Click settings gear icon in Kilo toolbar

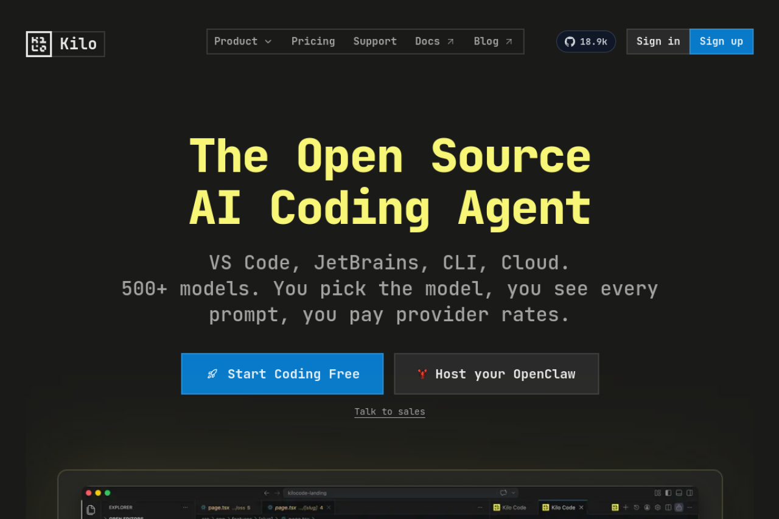pyautogui.click(x=657, y=507)
